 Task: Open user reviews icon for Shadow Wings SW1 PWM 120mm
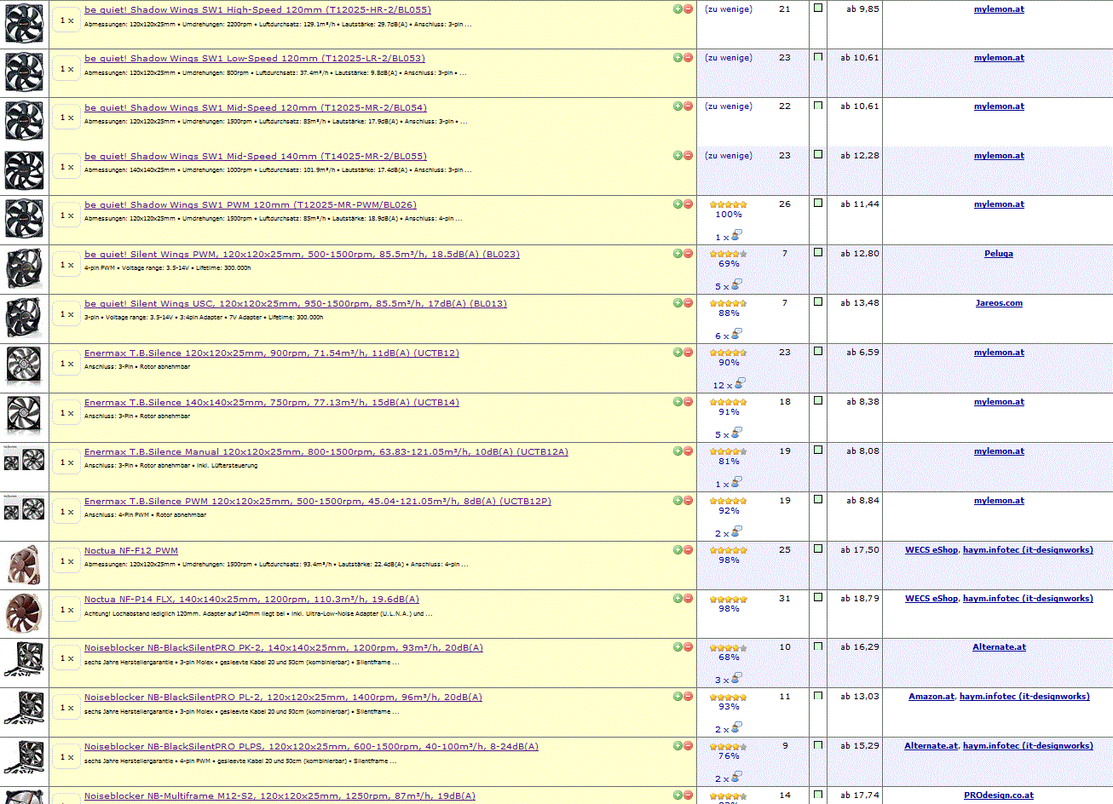(736, 235)
